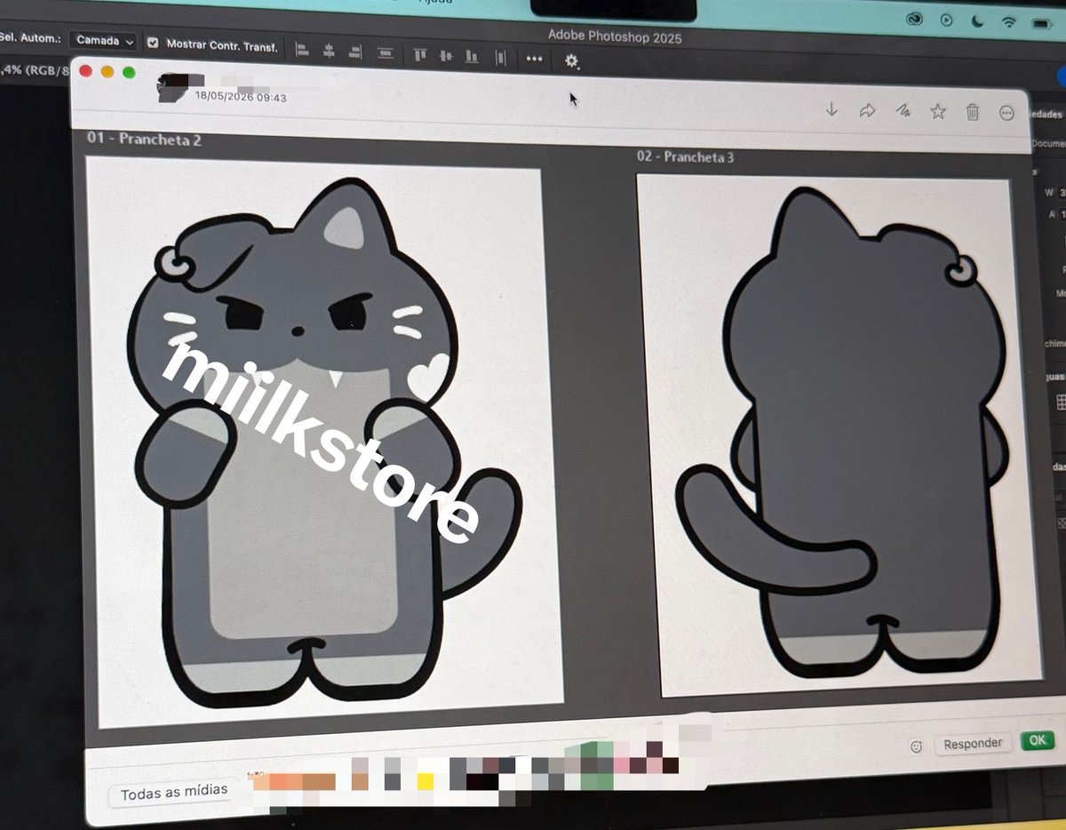Viewport: 1066px width, 830px height.
Task: Align horizontal centers in Photoshop options bar
Action: click(329, 52)
